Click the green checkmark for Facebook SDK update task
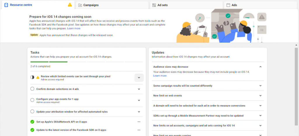This screenshot has height=136, width=299. pos(32,130)
